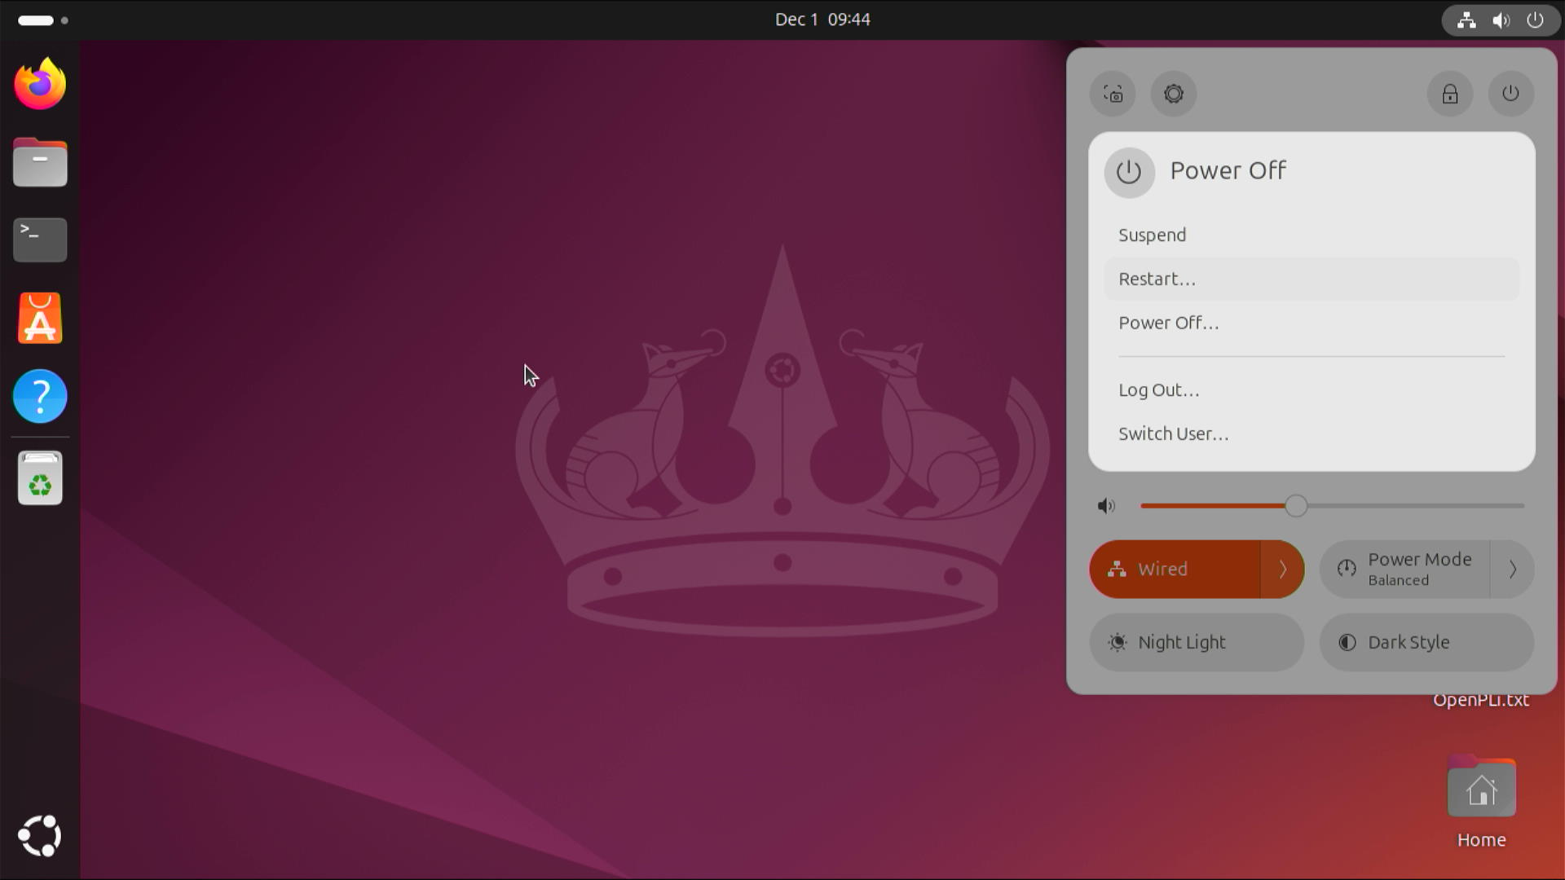Expand the Wired network submenu arrow
The width and height of the screenshot is (1565, 880).
[1282, 569]
